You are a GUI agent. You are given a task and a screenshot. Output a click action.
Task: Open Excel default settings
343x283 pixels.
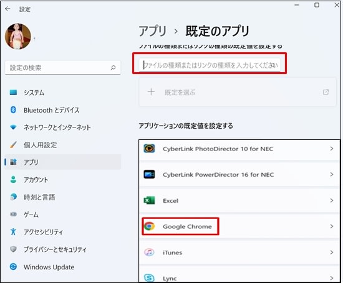click(x=239, y=200)
